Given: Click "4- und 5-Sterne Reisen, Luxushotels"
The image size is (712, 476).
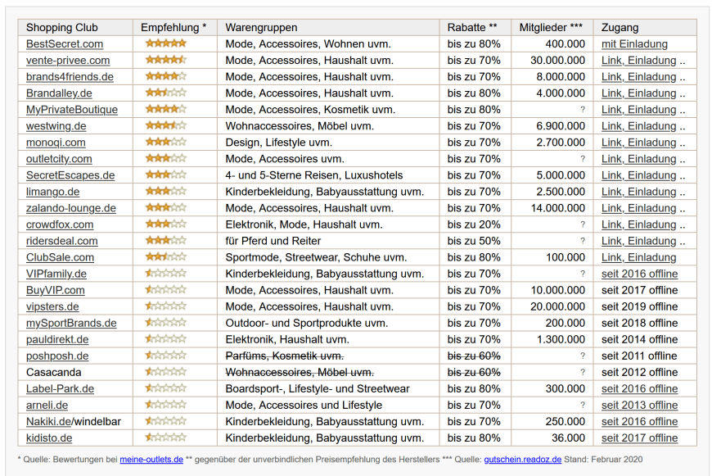Looking at the screenshot, I should pyautogui.click(x=314, y=175).
